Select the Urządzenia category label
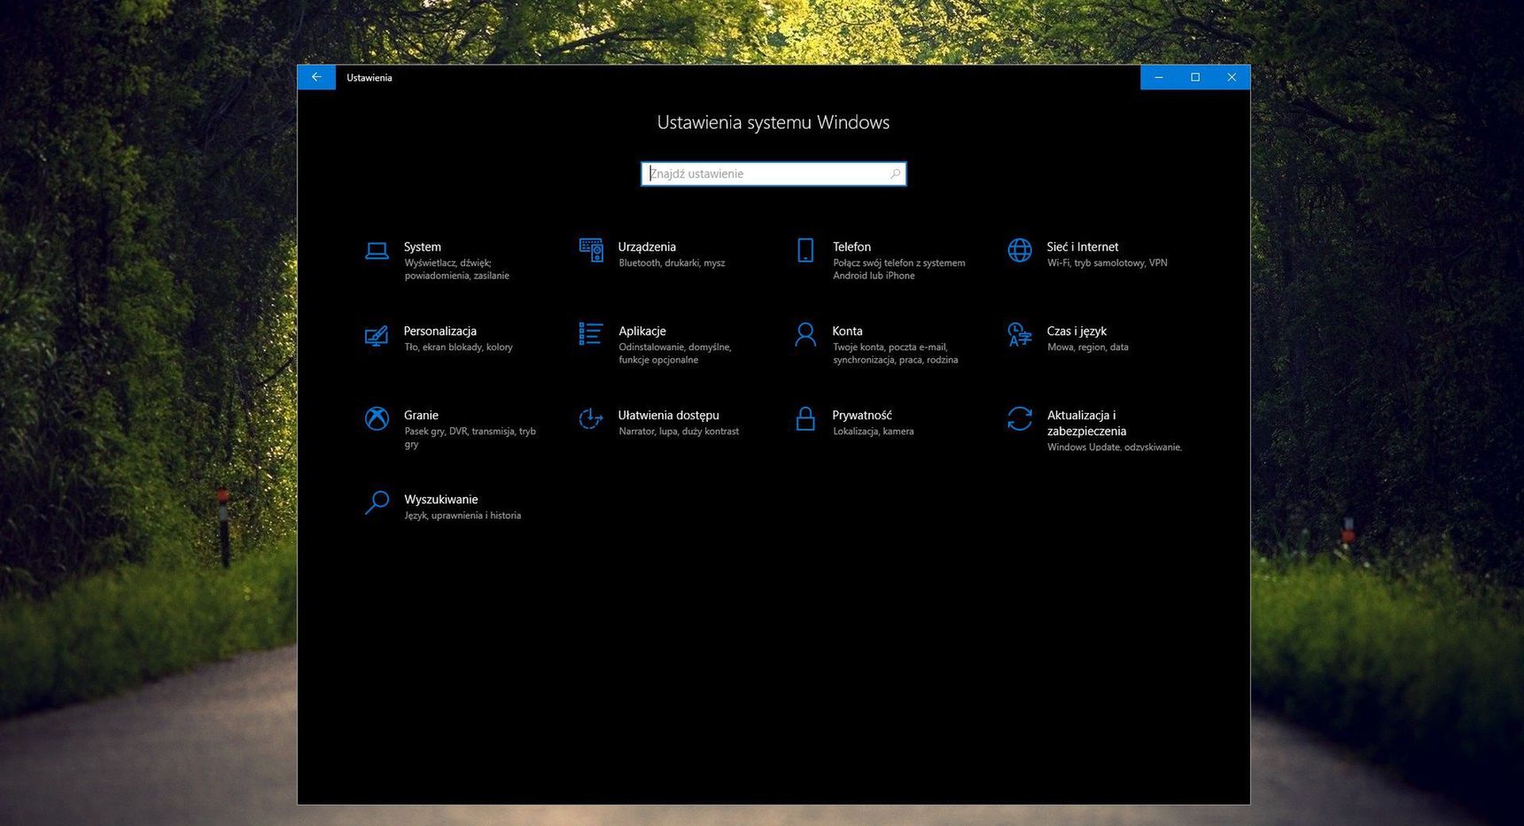Screen dimensions: 1524x826 click(647, 247)
